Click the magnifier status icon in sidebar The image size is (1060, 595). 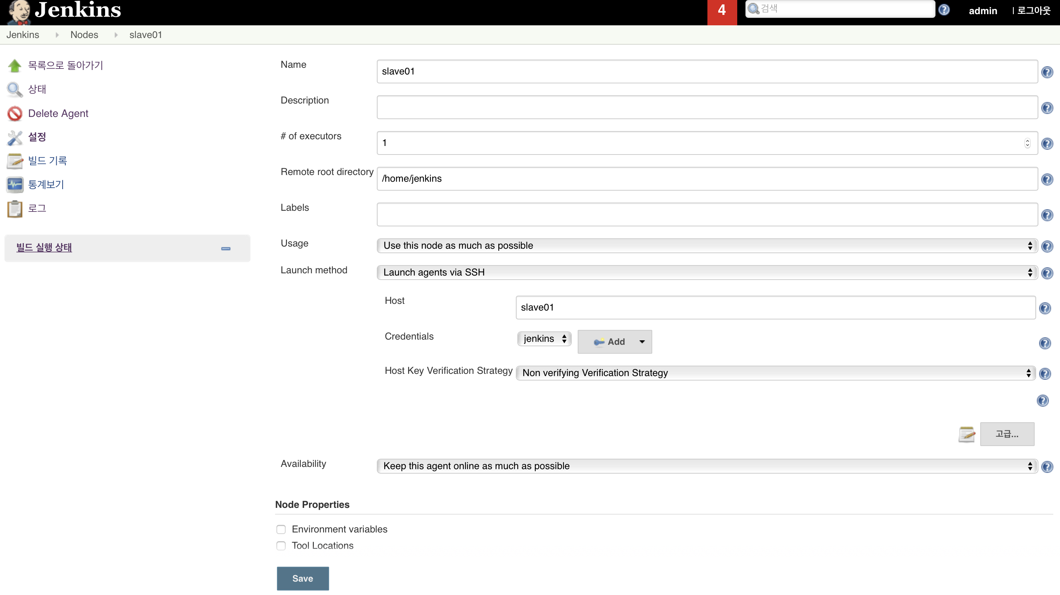point(15,90)
